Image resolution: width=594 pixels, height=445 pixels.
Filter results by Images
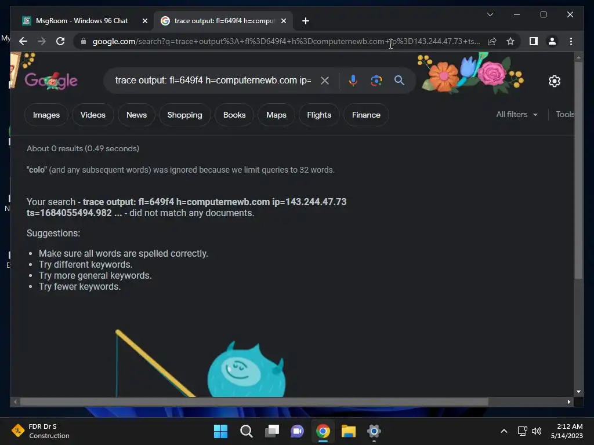pos(46,115)
